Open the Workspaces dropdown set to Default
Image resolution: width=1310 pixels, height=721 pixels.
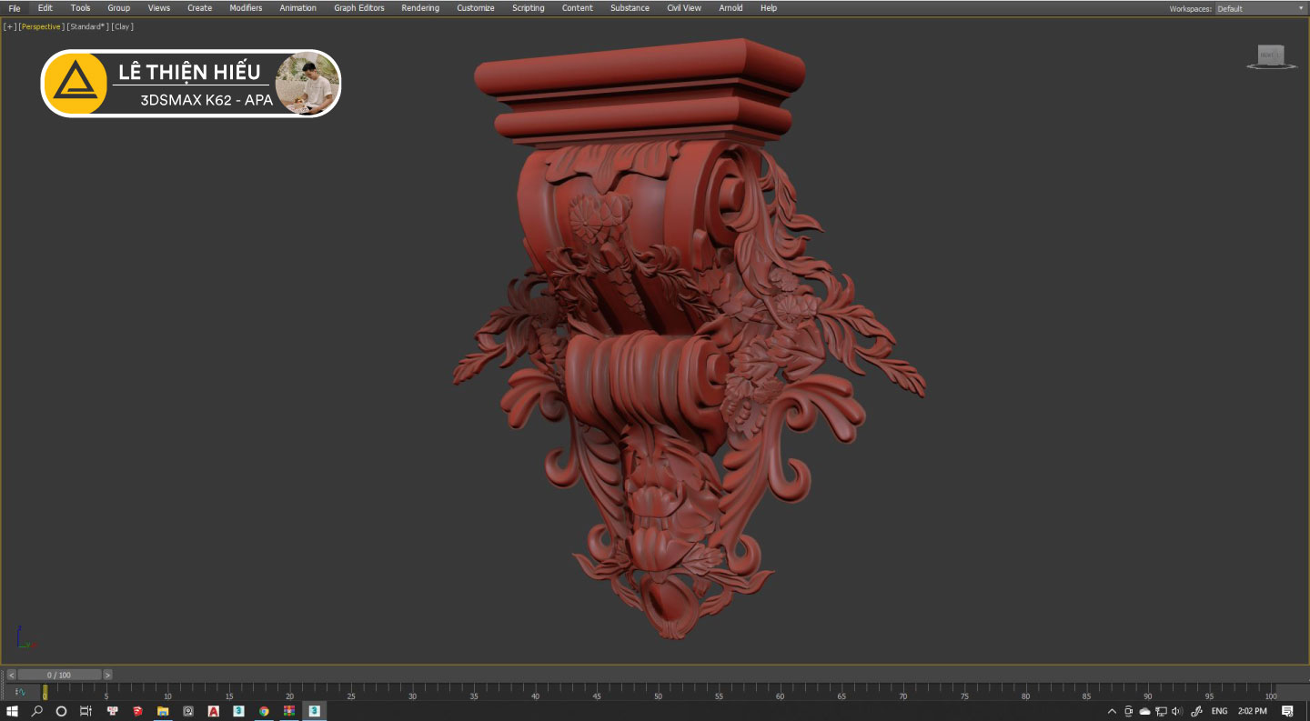1260,8
